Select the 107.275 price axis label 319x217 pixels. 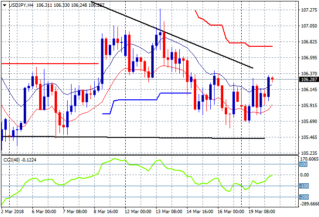[x=309, y=10]
